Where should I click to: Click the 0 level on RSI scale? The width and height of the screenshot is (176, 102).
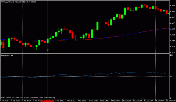click(170, 98)
